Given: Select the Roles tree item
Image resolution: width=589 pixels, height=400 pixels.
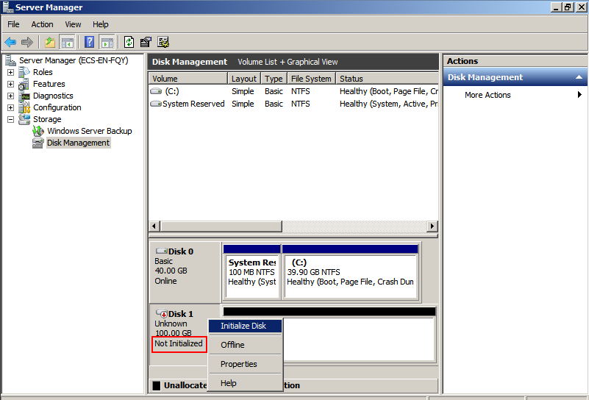Looking at the screenshot, I should coord(43,72).
